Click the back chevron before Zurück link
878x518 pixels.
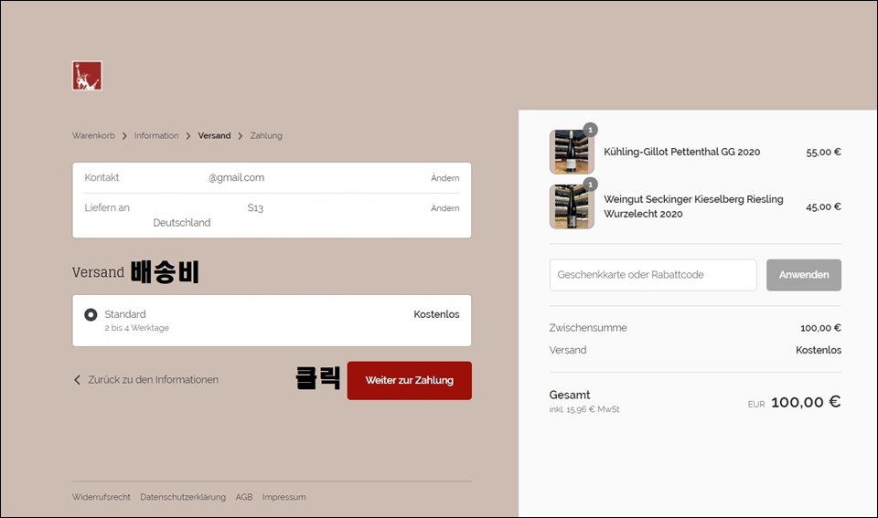[77, 380]
